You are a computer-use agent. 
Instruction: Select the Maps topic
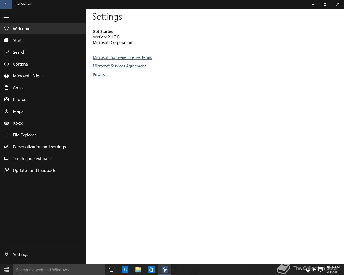point(43,111)
